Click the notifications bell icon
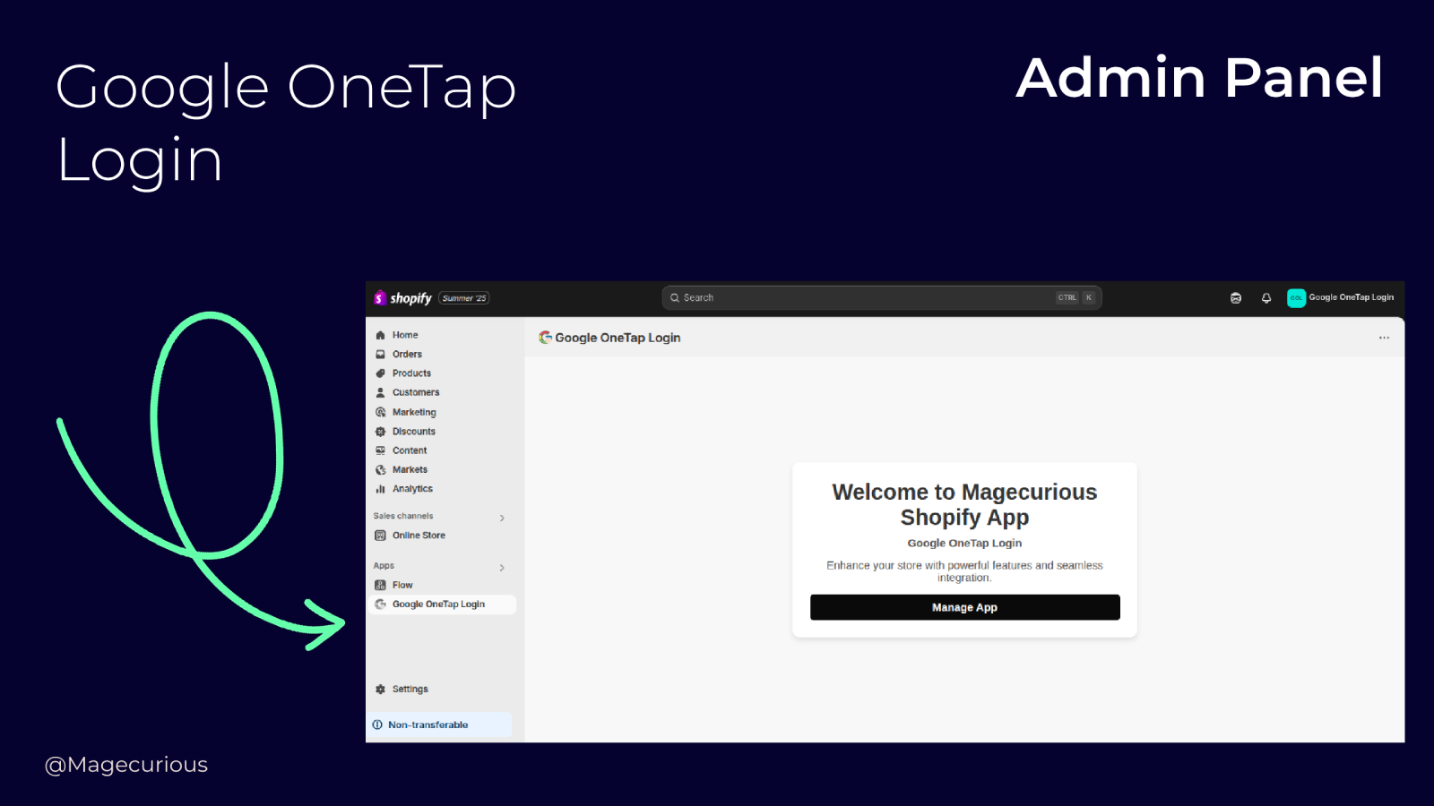Image resolution: width=1434 pixels, height=806 pixels. (1266, 297)
